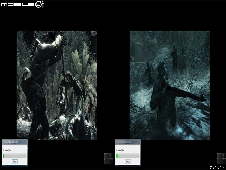Open the monitoring gadget on the left screen
Image resolution: width=226 pixels, height=170 pixels.
coord(108,159)
